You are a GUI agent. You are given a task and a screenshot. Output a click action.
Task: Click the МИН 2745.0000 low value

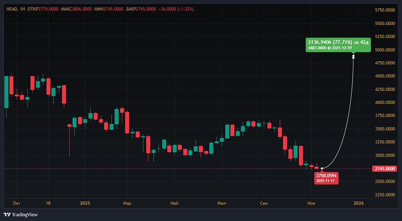tap(109, 9)
